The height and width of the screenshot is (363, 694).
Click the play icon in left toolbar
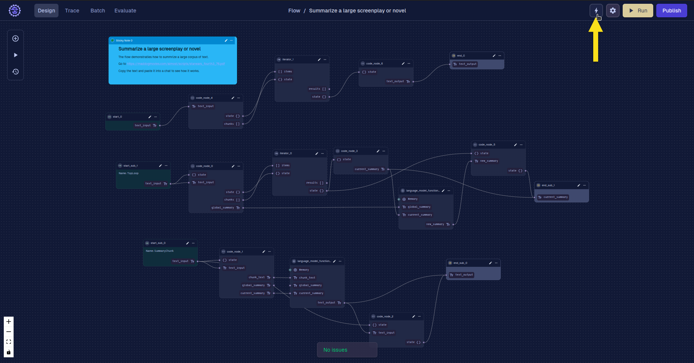pyautogui.click(x=15, y=55)
